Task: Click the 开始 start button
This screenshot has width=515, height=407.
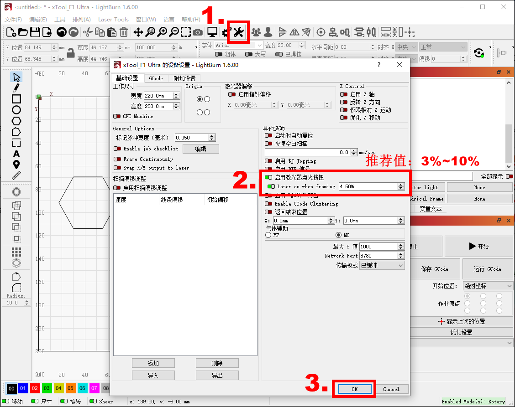Action: pyautogui.click(x=478, y=246)
